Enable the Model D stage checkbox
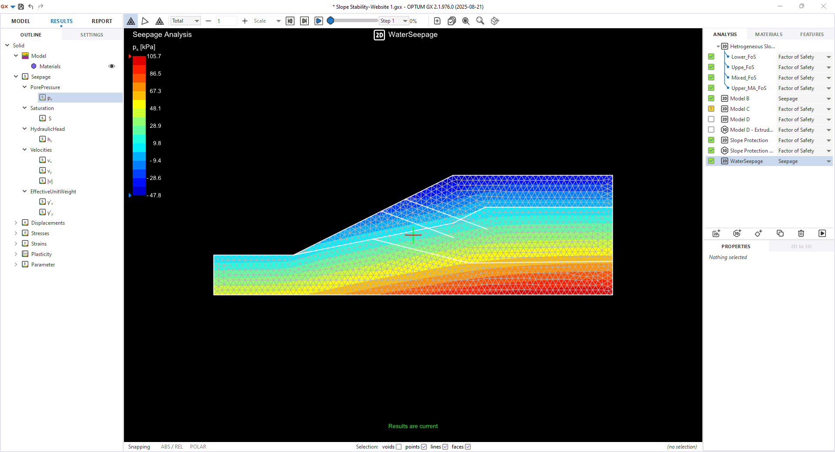This screenshot has width=835, height=452. pyautogui.click(x=711, y=120)
